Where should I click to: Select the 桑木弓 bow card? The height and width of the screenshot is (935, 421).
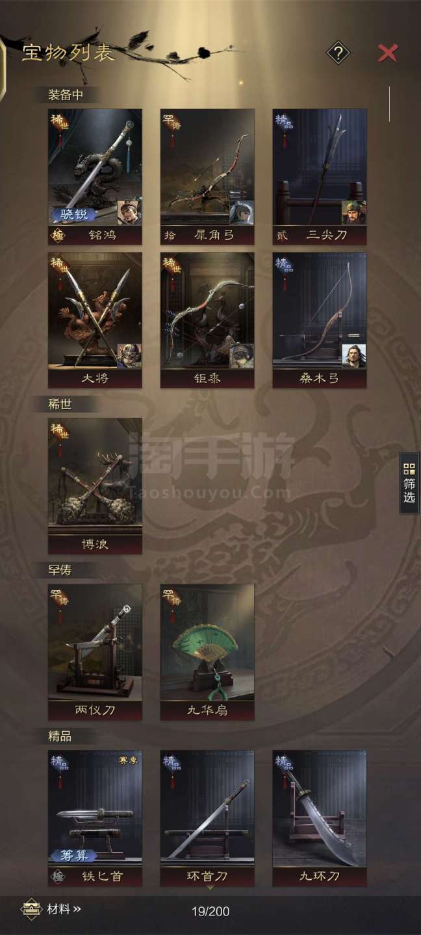pyautogui.click(x=320, y=320)
